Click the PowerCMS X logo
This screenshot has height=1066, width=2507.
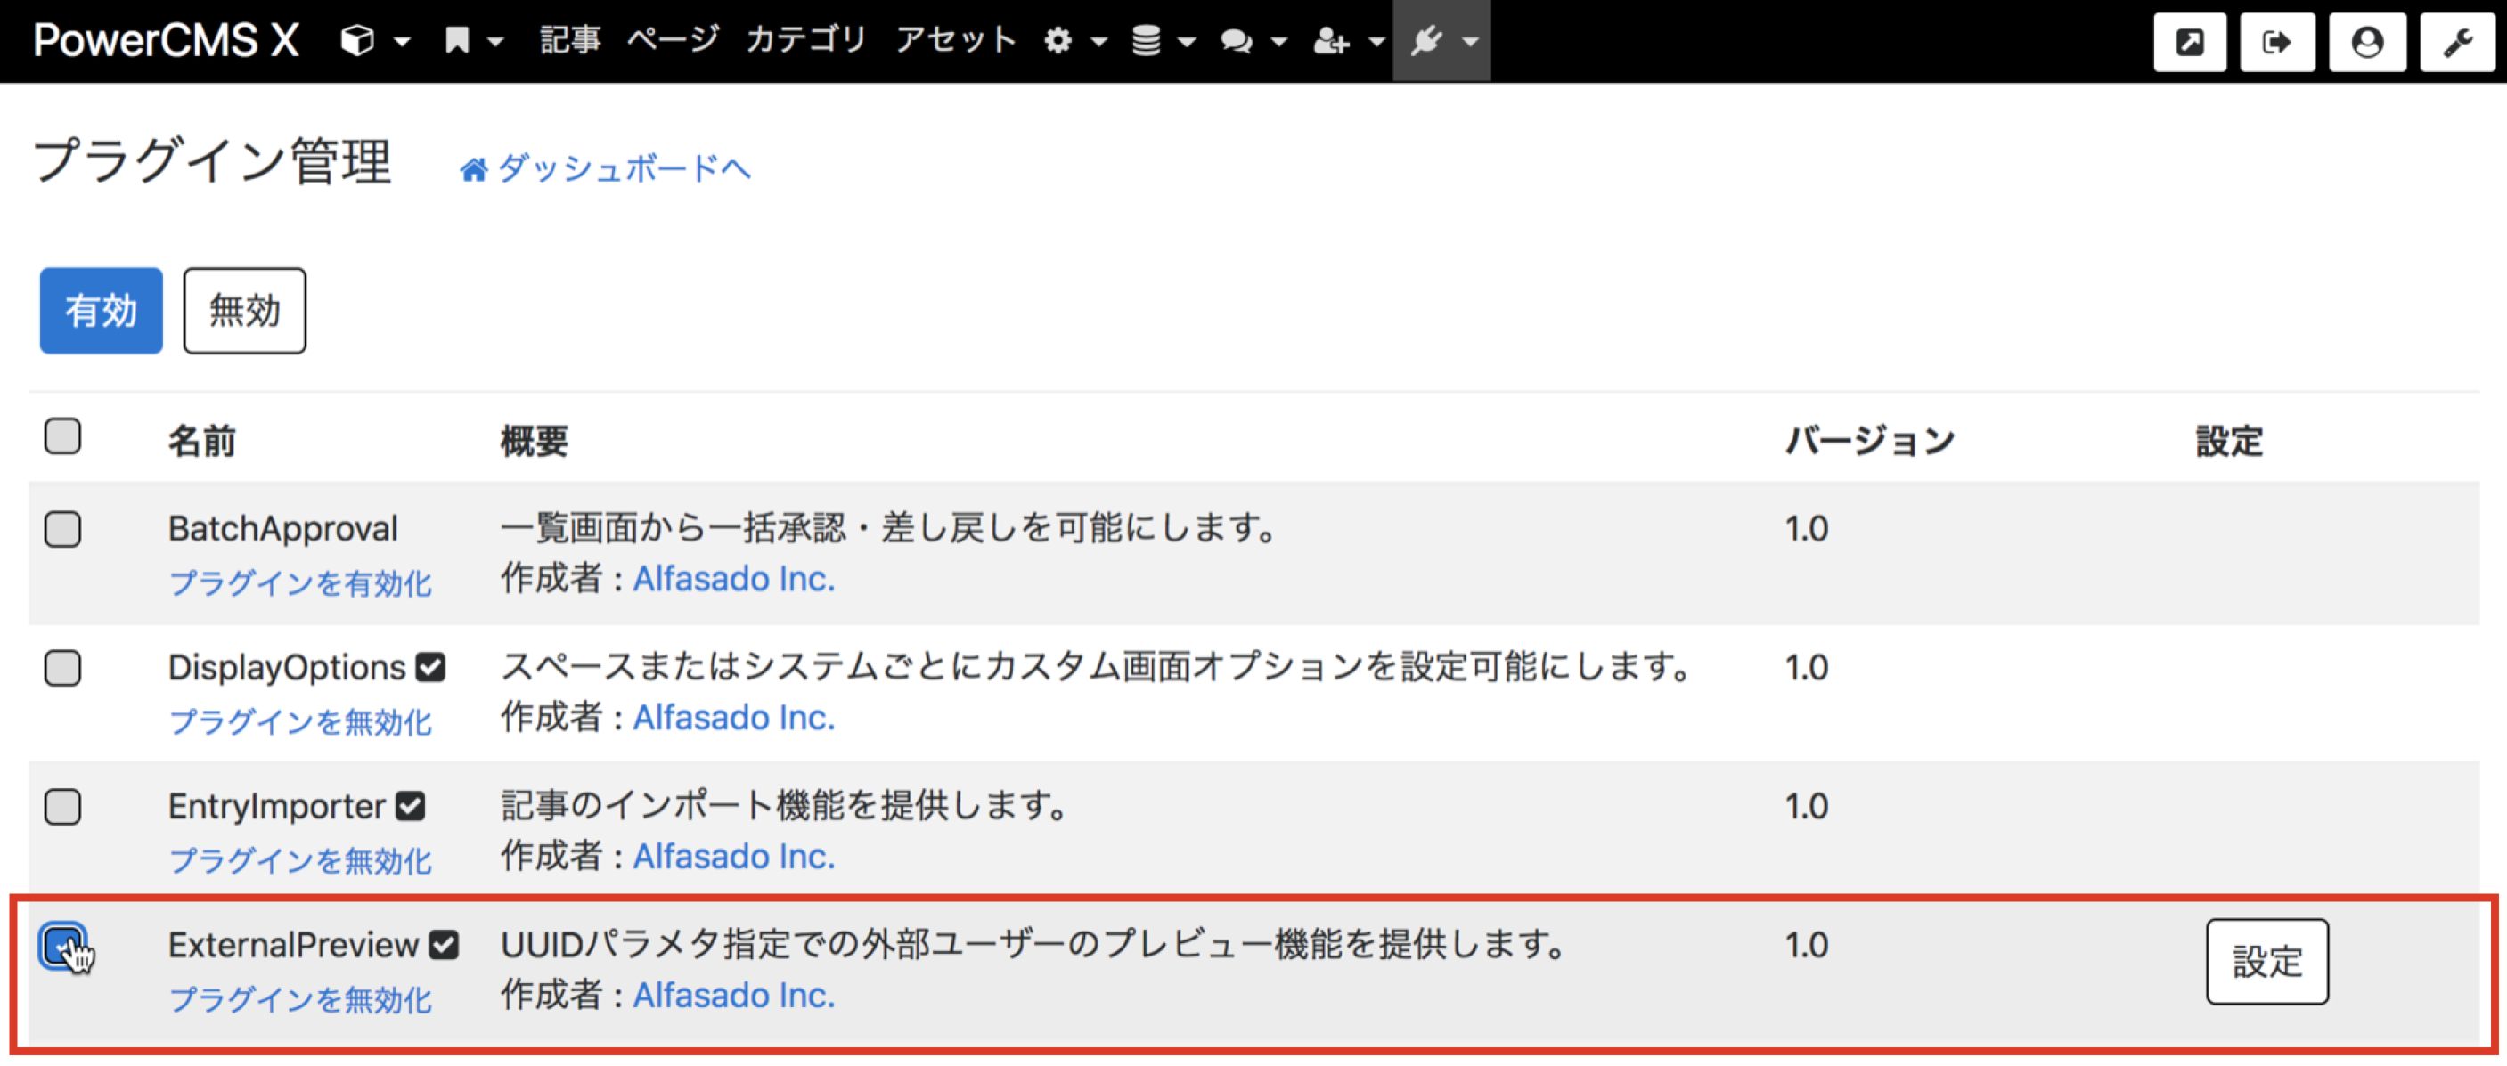point(166,41)
